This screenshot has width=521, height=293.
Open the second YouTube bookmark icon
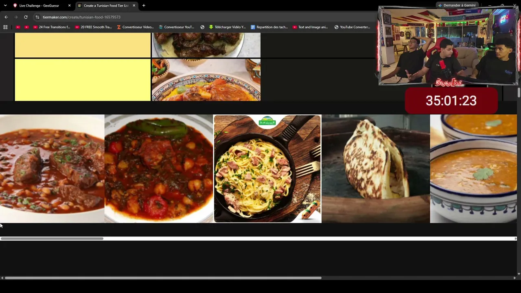(26, 27)
